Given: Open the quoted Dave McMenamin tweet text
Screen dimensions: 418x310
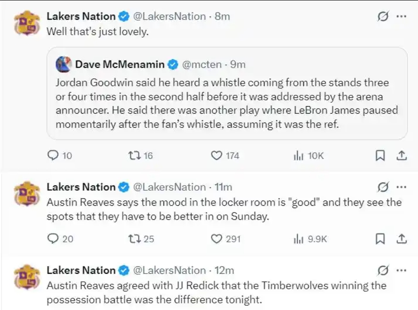Looking at the screenshot, I should tap(226, 103).
